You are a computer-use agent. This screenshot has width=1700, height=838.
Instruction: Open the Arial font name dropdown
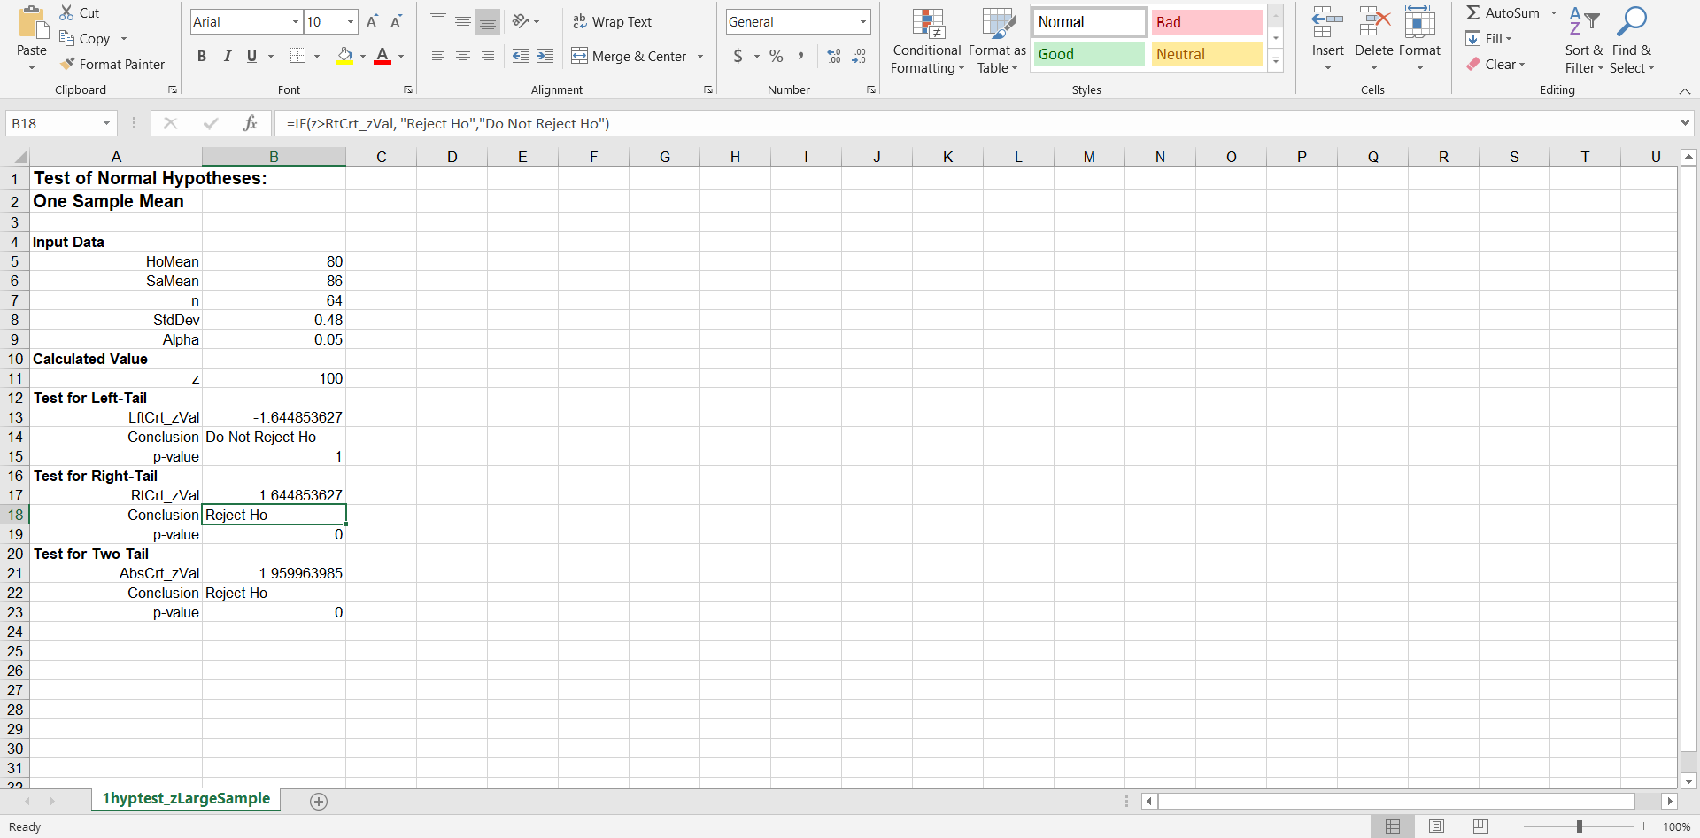(x=296, y=21)
